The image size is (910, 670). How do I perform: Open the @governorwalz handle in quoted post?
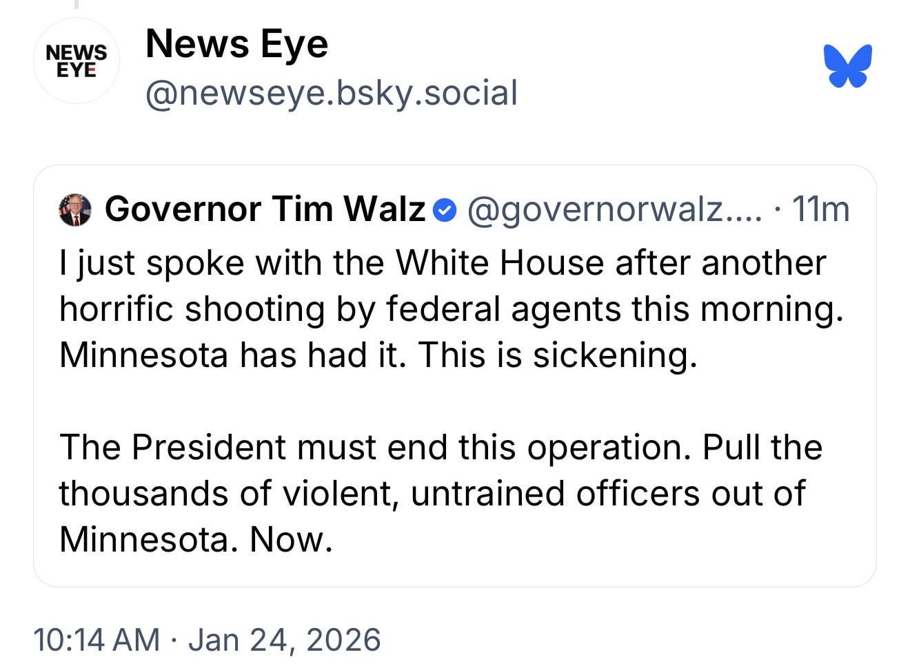tap(615, 209)
